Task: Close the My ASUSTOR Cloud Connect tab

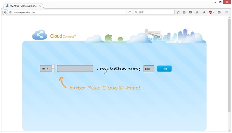Action: pos(40,6)
